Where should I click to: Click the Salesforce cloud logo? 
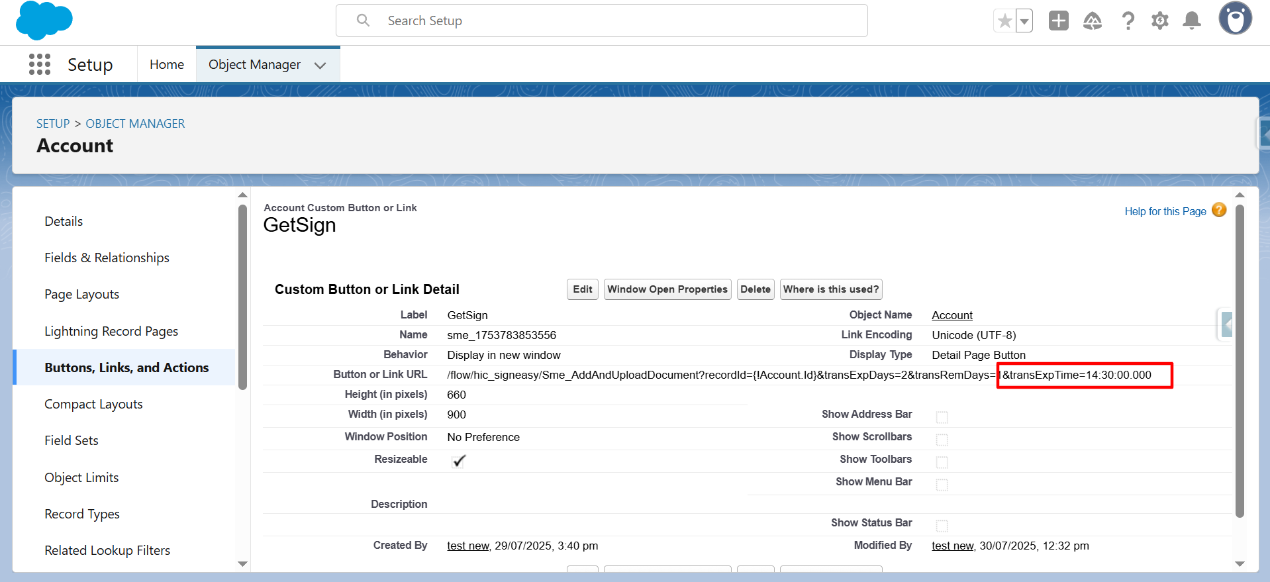point(44,21)
